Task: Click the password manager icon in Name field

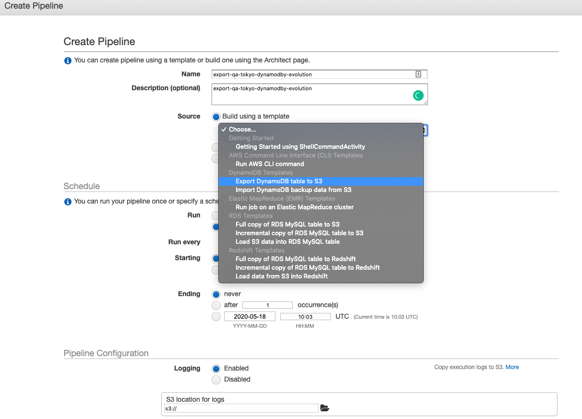Action: point(418,74)
